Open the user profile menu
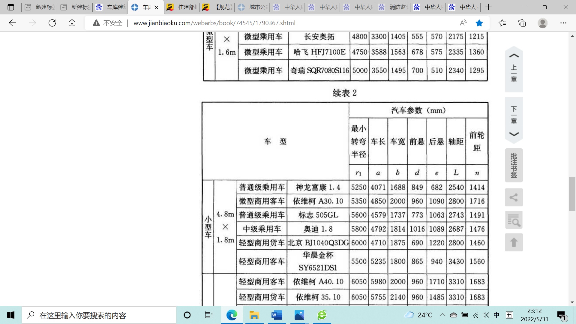Viewport: 576px width, 324px height. pyautogui.click(x=542, y=23)
